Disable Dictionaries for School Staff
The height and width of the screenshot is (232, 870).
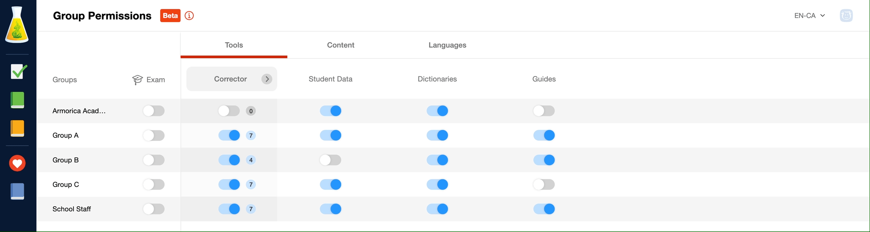pos(437,209)
